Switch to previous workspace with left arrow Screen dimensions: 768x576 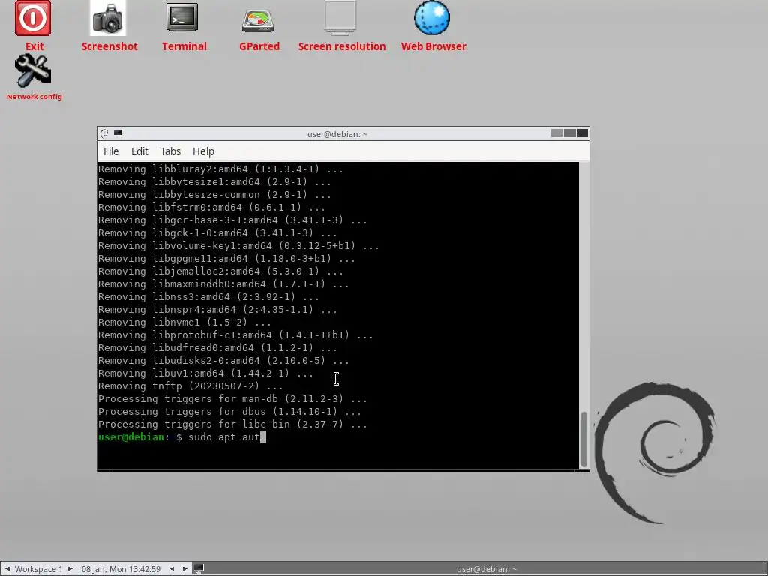[x=7, y=569]
